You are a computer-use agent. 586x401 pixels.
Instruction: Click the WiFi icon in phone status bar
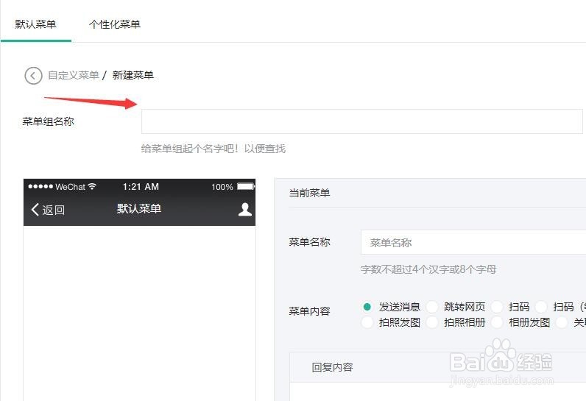92,187
